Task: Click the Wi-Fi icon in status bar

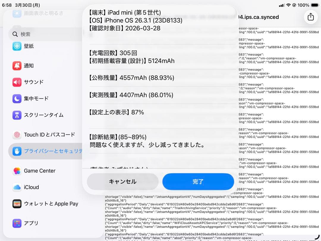Action: click(x=288, y=5)
